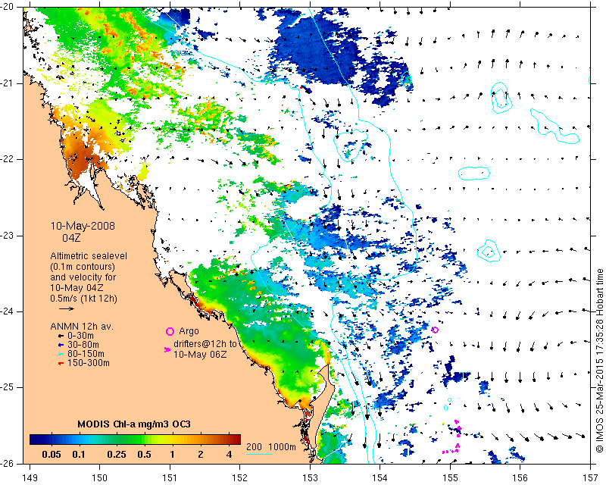Click the '04Z' time label under date
This screenshot has width=606, height=485.
tap(71, 237)
